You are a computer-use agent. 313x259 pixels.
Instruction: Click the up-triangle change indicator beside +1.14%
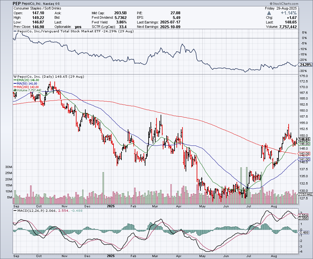click(269, 13)
